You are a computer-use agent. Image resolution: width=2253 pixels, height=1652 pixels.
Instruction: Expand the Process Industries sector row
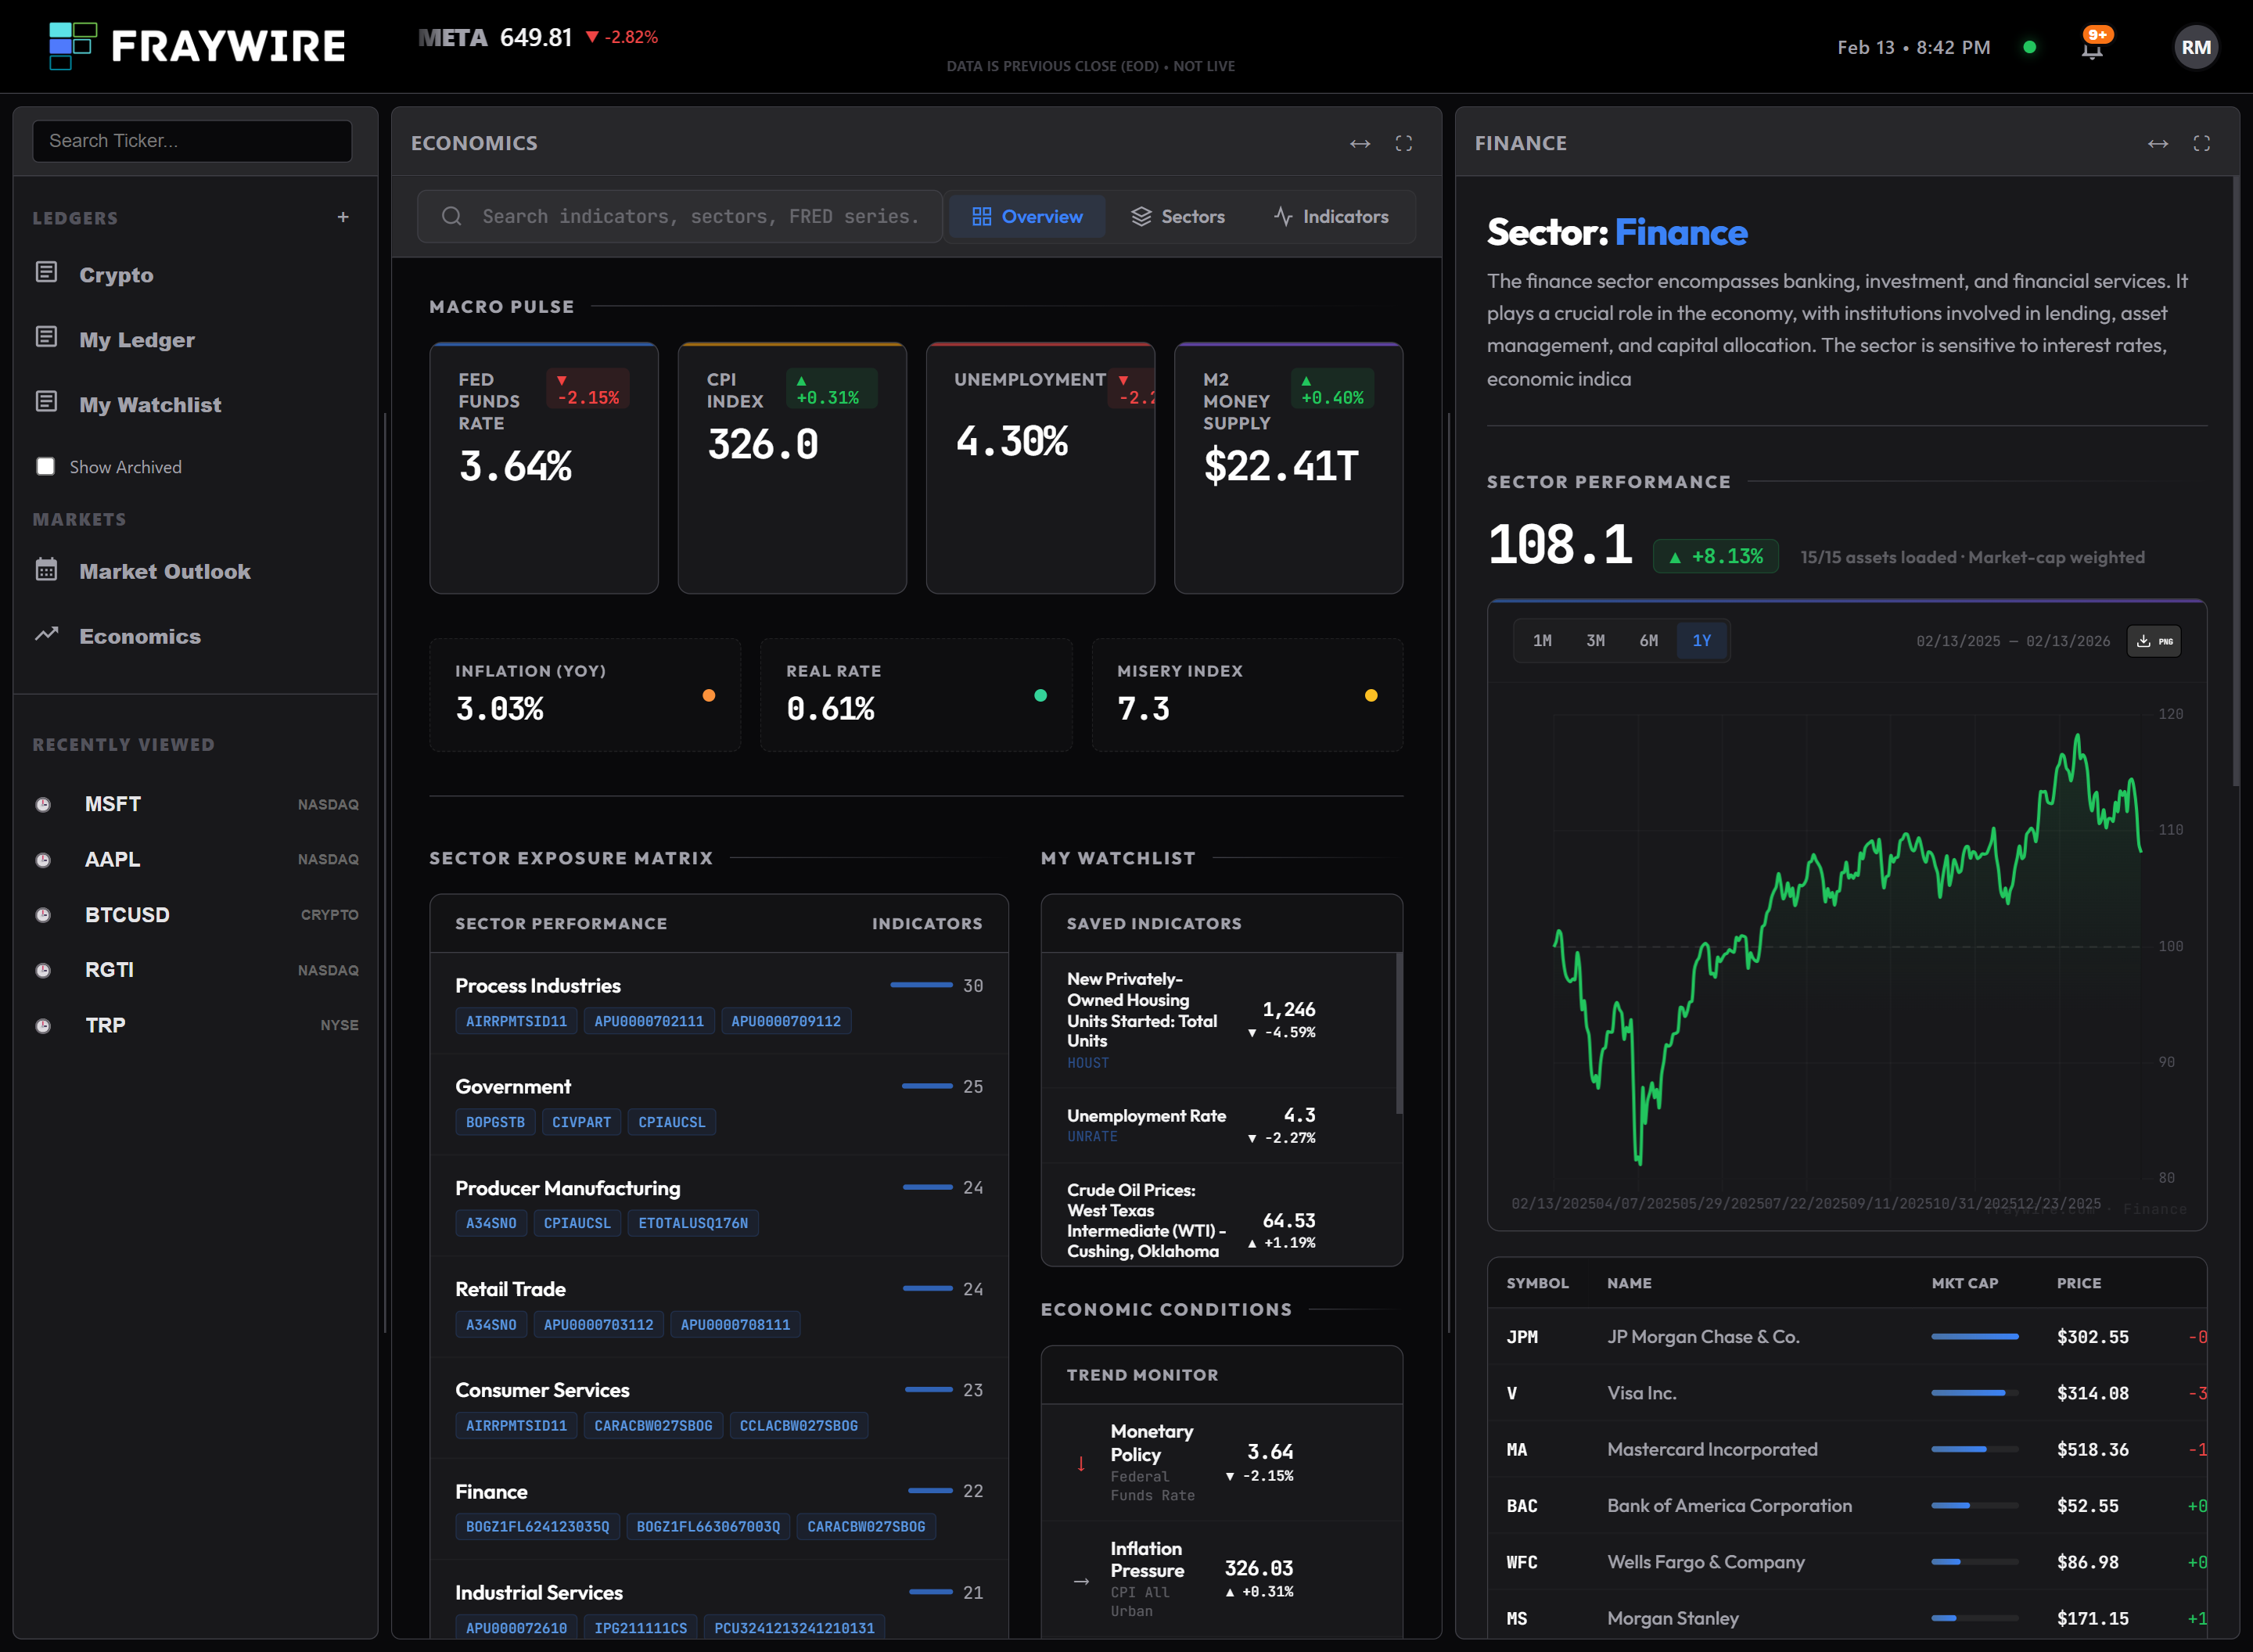coord(538,986)
